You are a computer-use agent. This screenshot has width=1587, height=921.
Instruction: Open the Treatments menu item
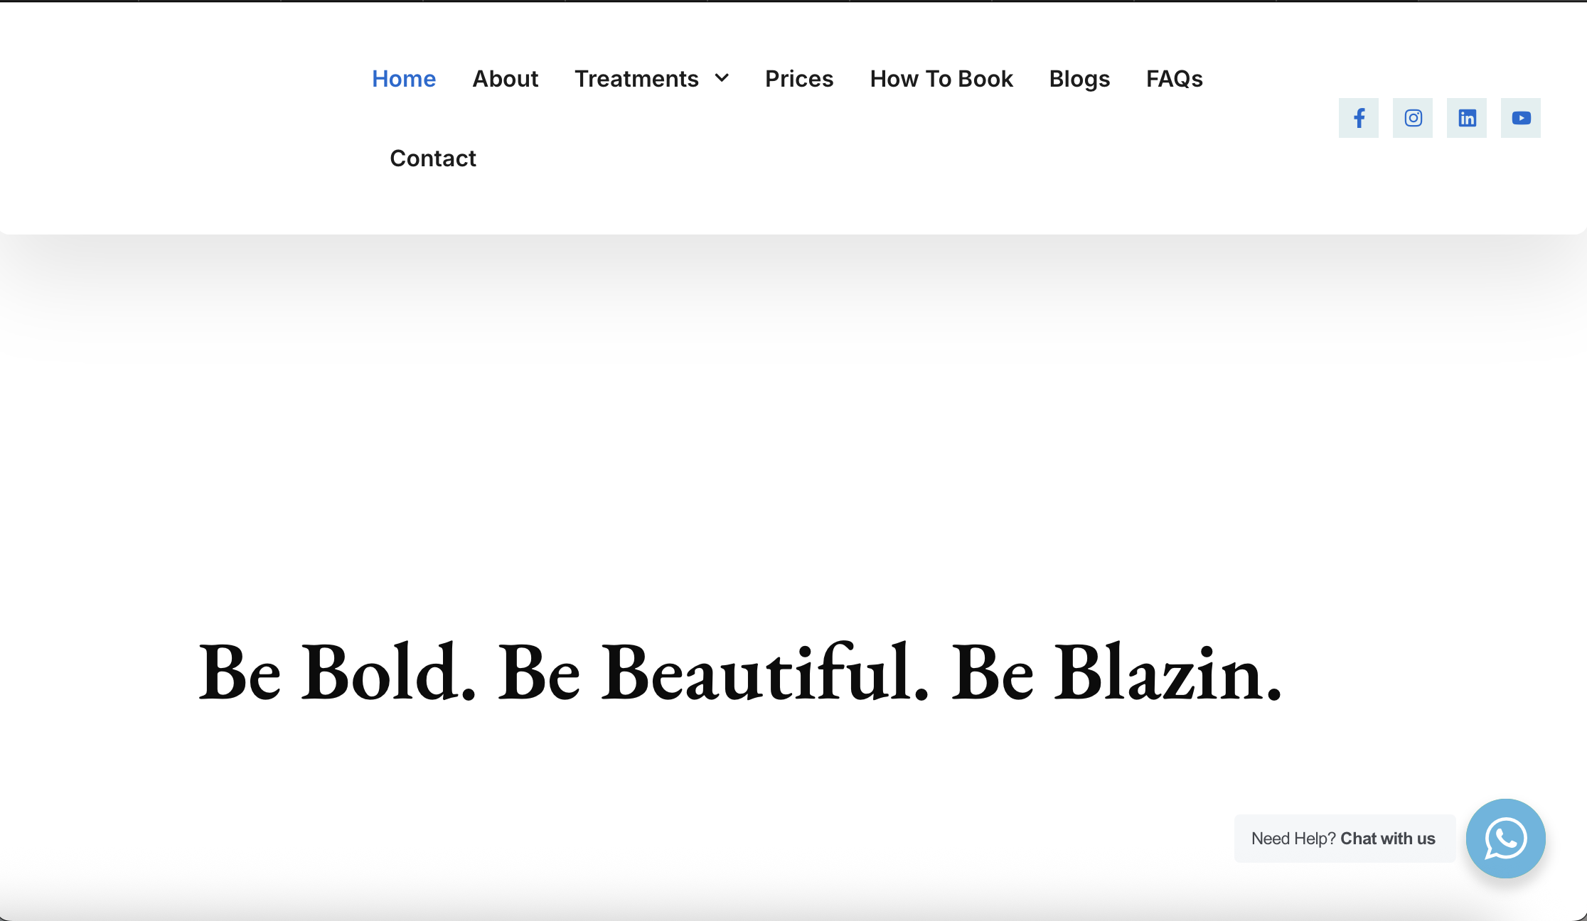(x=636, y=79)
